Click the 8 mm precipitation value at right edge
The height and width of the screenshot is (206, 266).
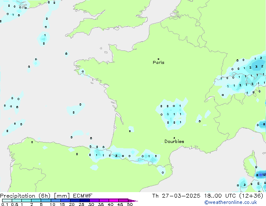point(263,124)
